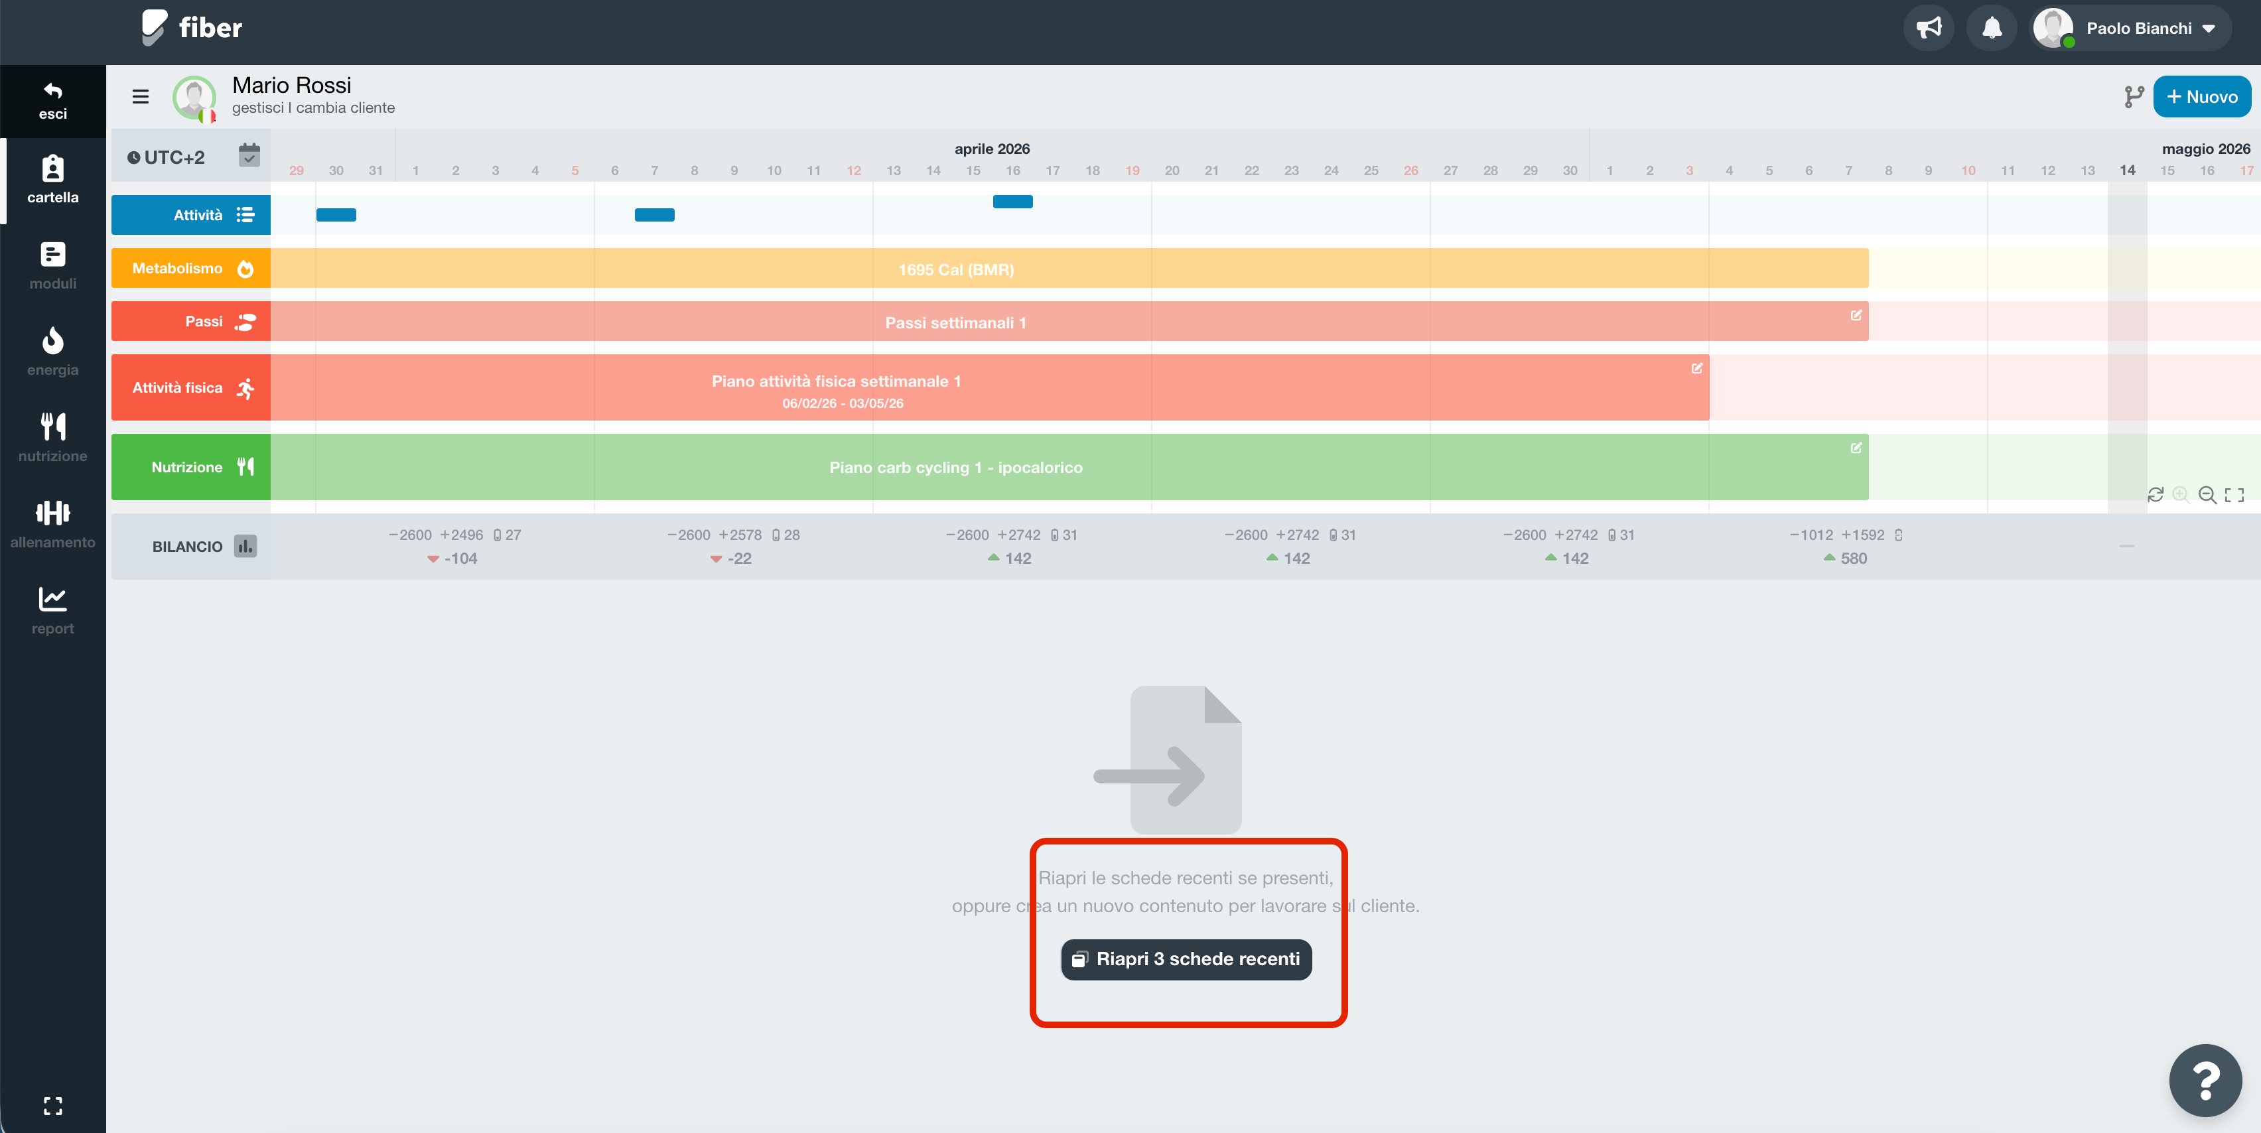Toggle sidebar fullscreen icon at bottom left
Image resolution: width=2261 pixels, height=1133 pixels.
pyautogui.click(x=52, y=1106)
